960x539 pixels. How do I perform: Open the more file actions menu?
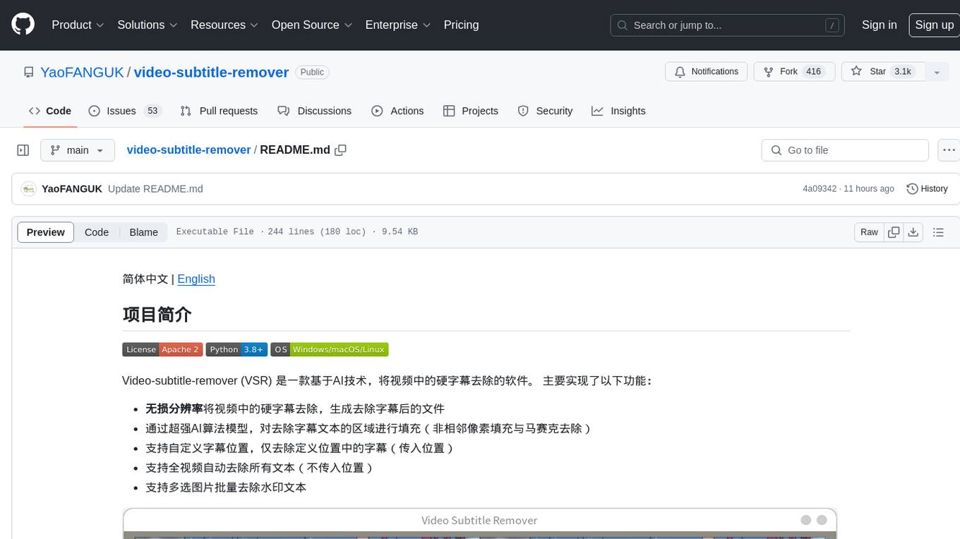[x=949, y=150]
